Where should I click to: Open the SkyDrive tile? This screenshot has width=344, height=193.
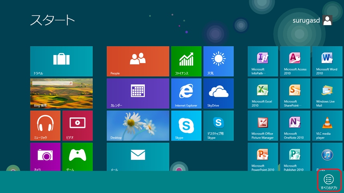tap(218, 93)
